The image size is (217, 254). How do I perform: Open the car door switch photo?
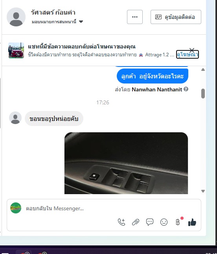pos(126,163)
